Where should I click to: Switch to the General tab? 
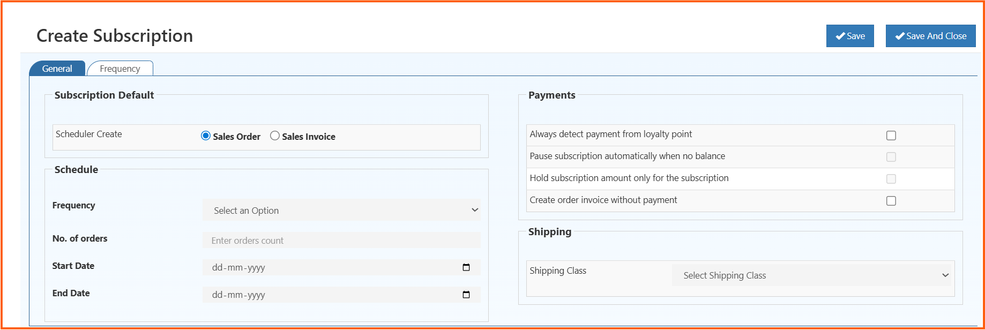pos(57,69)
